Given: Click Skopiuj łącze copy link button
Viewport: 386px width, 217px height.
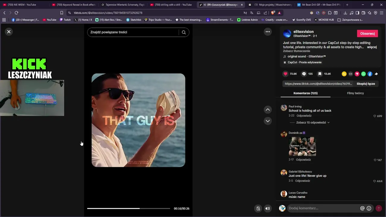Looking at the screenshot, I should (366, 84).
